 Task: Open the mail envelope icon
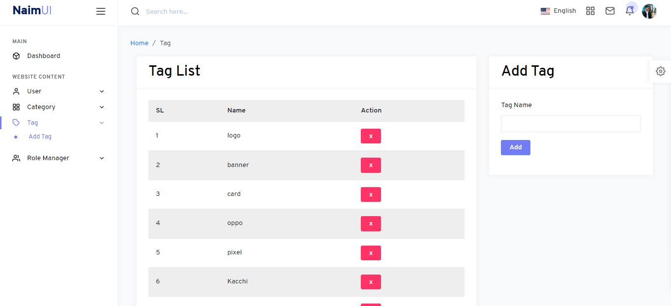(x=610, y=11)
